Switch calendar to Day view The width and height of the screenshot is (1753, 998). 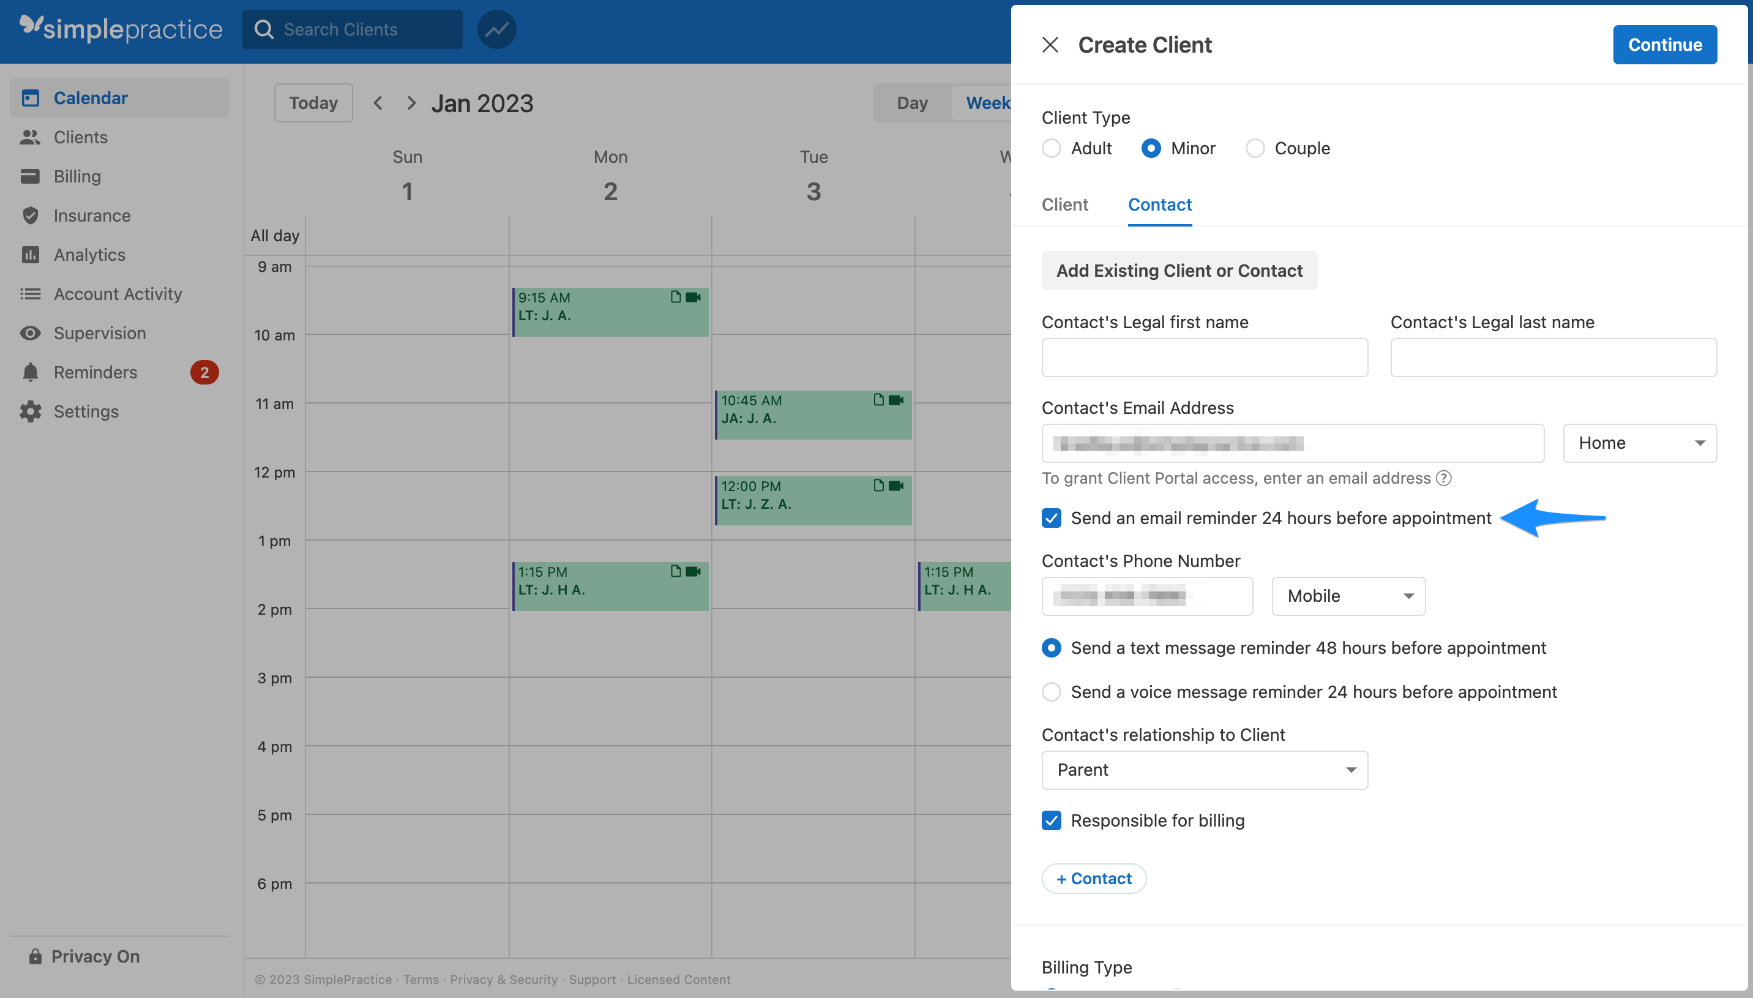click(x=911, y=102)
